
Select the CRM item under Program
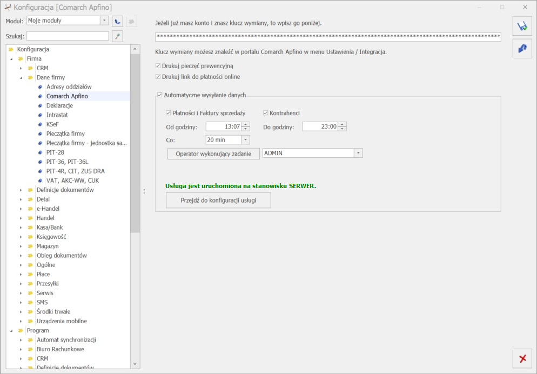click(x=43, y=358)
